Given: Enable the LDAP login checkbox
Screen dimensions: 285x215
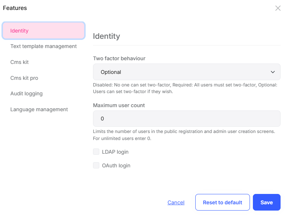Looking at the screenshot, I should point(96,152).
